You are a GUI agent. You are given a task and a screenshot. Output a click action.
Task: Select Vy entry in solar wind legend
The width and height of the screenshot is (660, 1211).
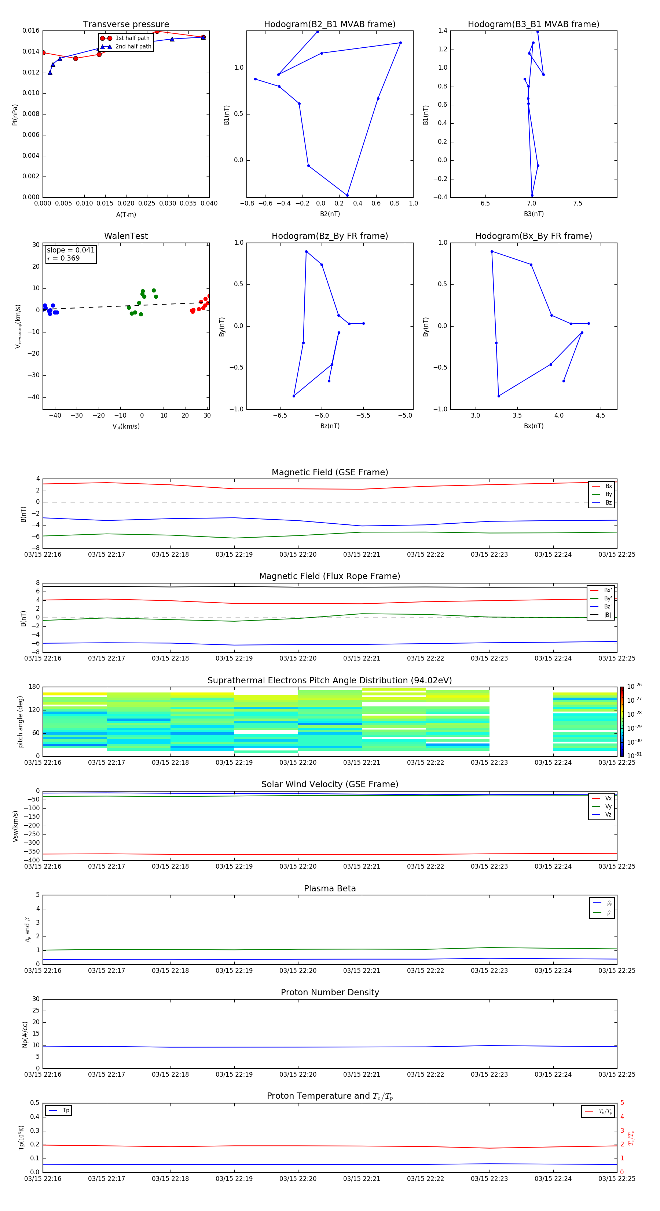coord(602,806)
